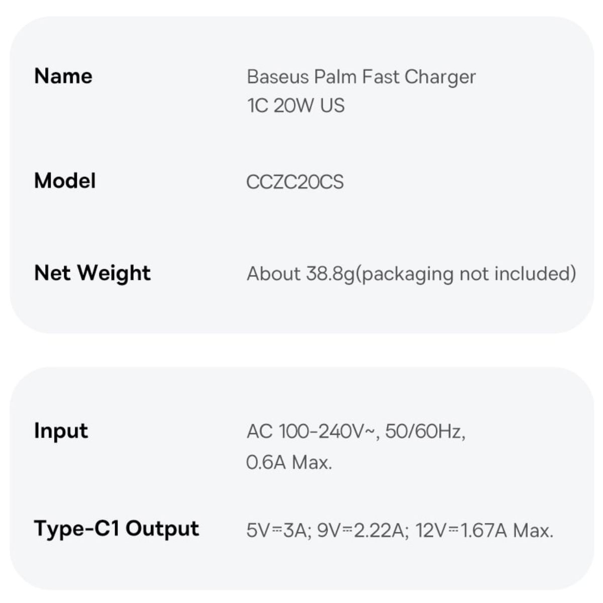Screen dimensions: 603x603
Task: Select the AC 100-240V~ voltage text
Action: coord(312,431)
